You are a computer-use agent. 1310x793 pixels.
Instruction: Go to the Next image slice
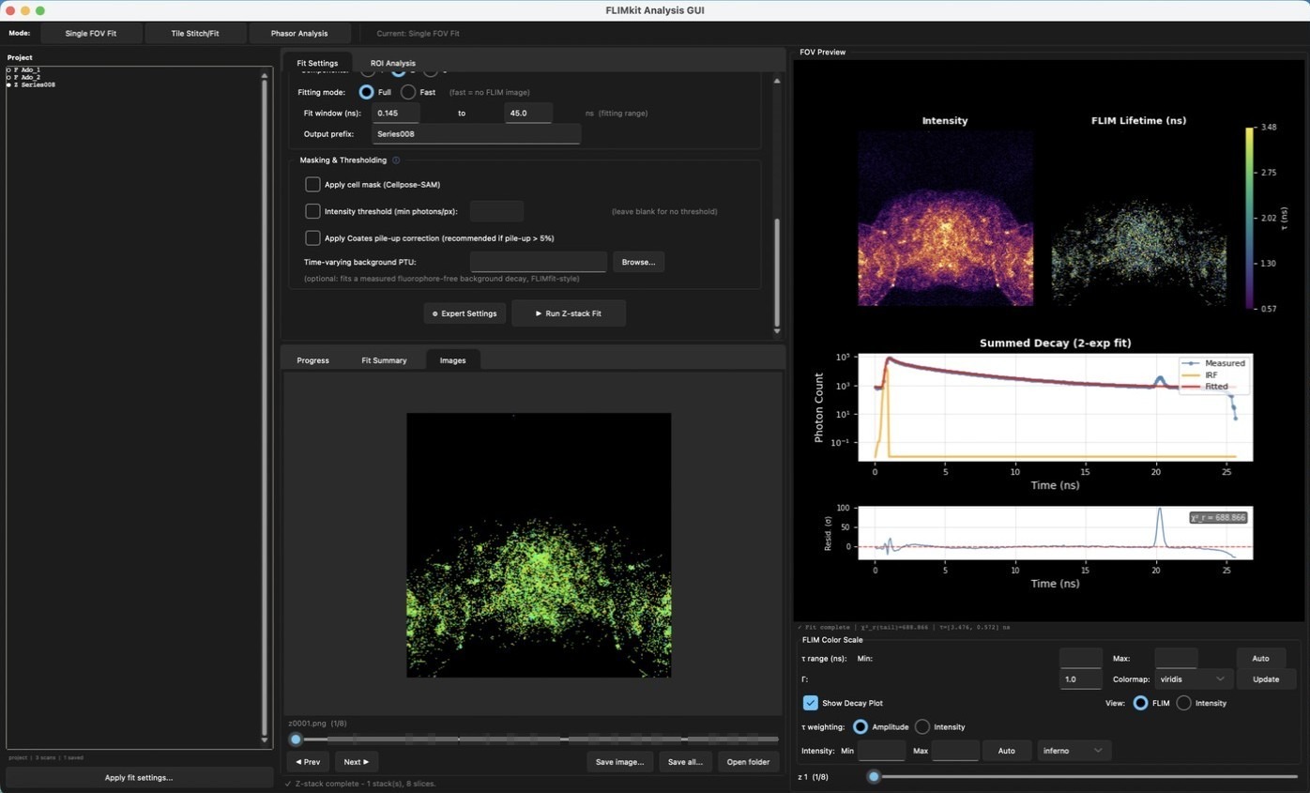(x=357, y=762)
